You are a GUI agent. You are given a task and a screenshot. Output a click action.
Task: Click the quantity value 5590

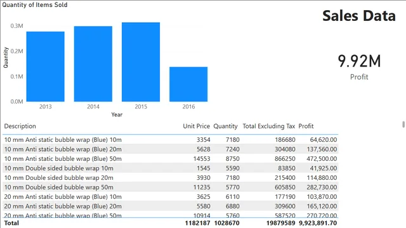(233, 168)
